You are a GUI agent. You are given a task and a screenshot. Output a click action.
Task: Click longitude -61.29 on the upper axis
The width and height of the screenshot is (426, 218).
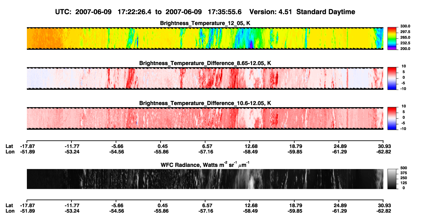point(339,152)
